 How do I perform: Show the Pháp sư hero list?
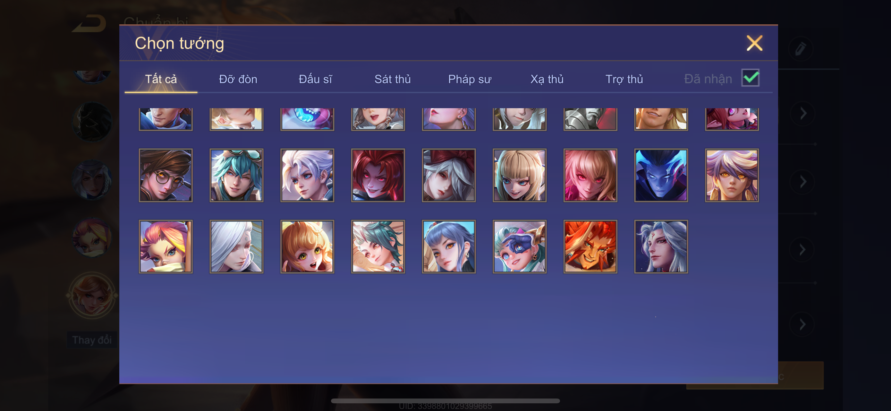pos(470,79)
